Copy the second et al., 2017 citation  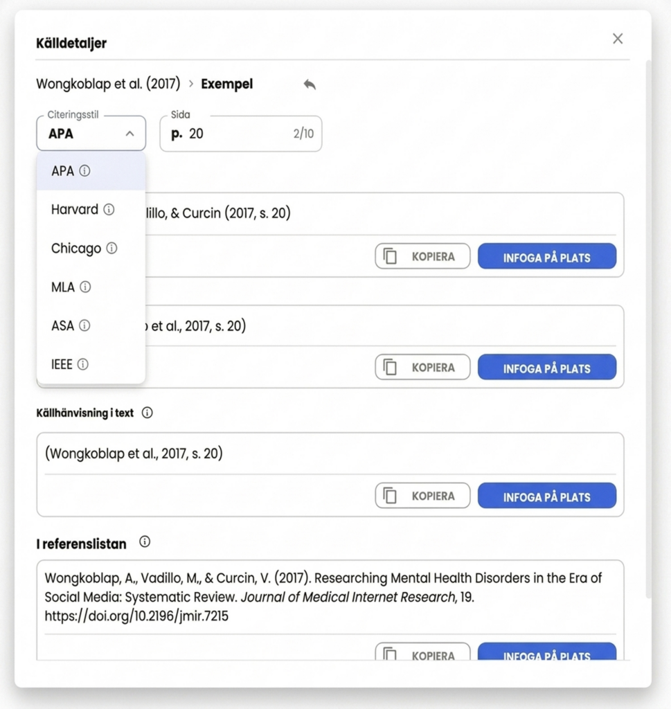click(x=422, y=367)
